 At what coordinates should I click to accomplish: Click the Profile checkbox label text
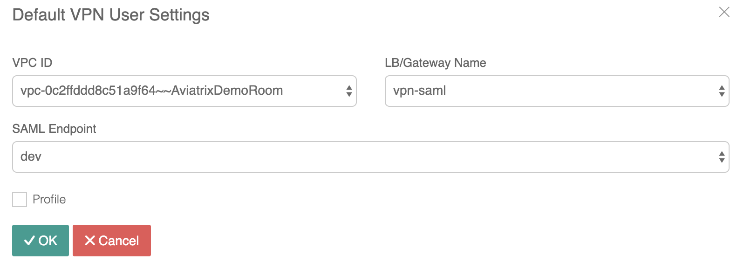click(x=49, y=200)
